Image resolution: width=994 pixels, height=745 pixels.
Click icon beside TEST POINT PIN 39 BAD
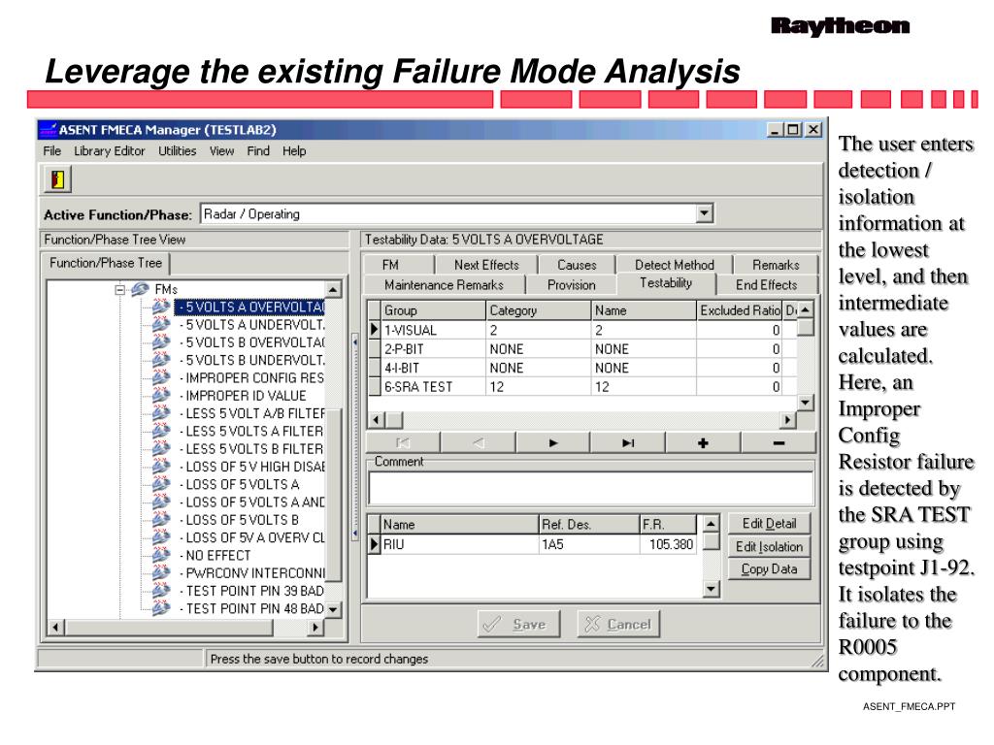(x=162, y=591)
